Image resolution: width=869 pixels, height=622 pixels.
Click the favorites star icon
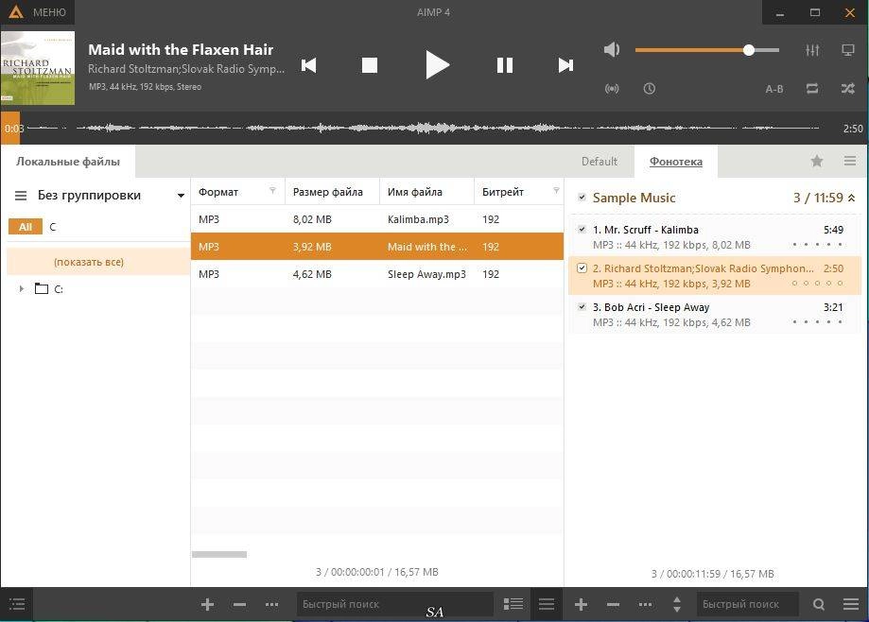click(816, 162)
